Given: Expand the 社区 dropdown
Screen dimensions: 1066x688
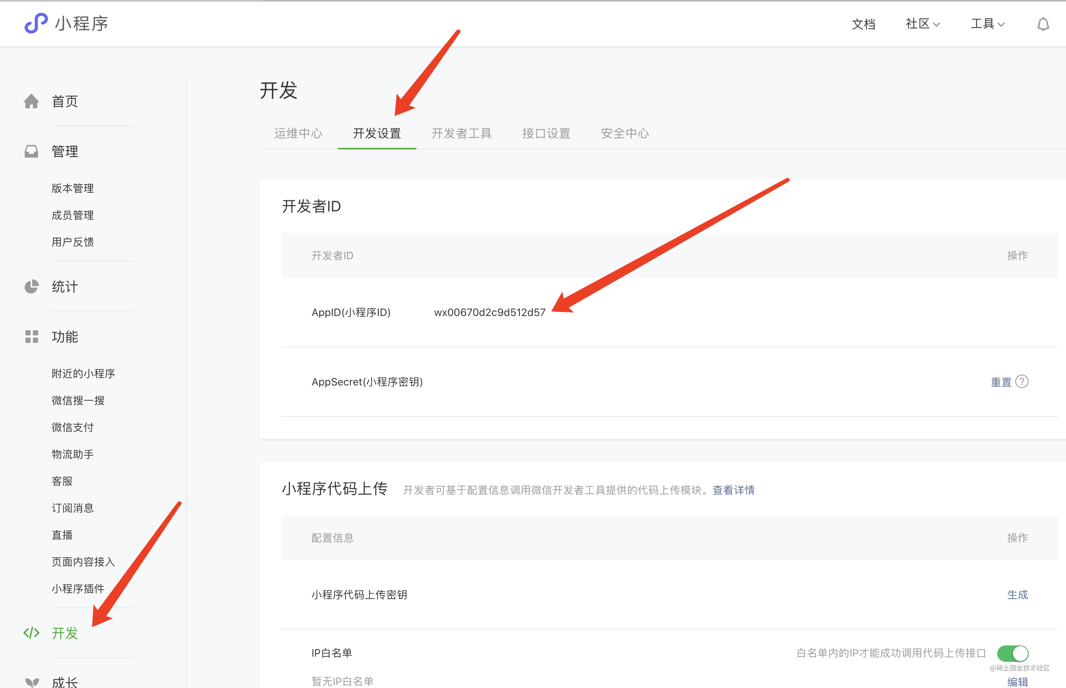Looking at the screenshot, I should pyautogui.click(x=923, y=24).
